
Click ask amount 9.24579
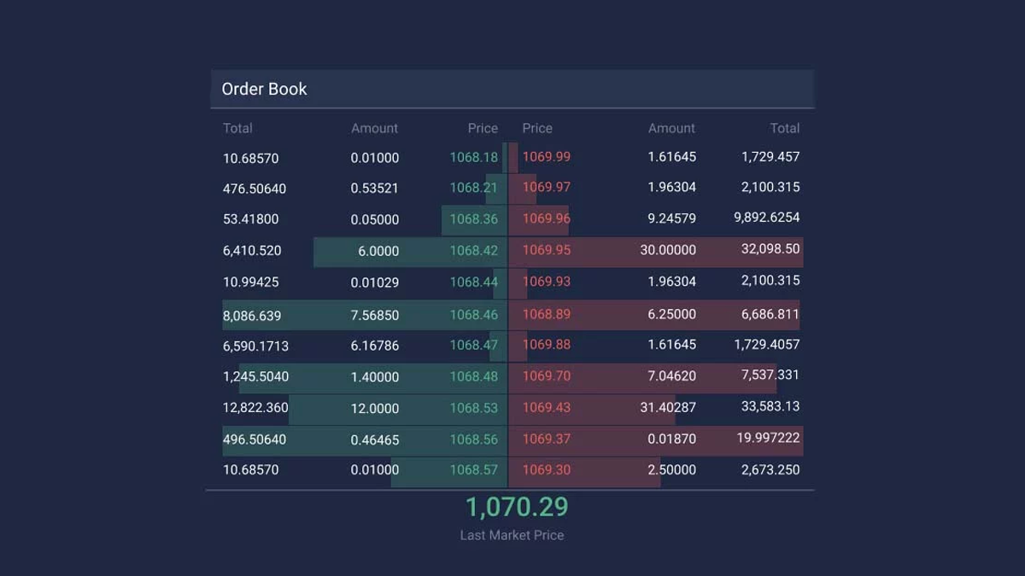[x=671, y=218]
